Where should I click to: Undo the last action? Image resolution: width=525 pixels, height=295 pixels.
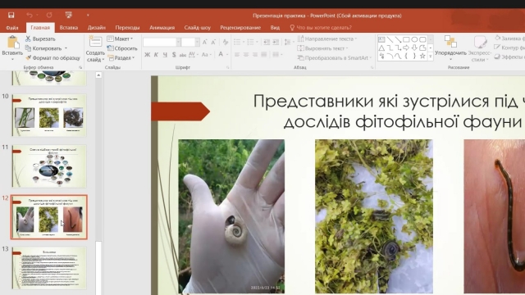30,15
